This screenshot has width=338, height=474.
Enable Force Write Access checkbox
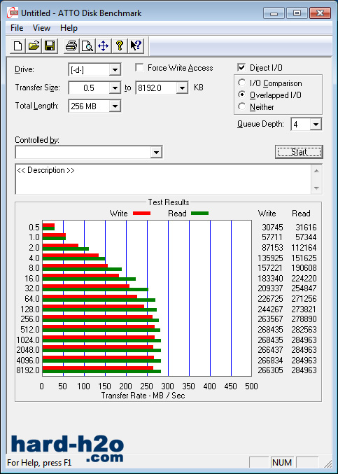coord(139,68)
